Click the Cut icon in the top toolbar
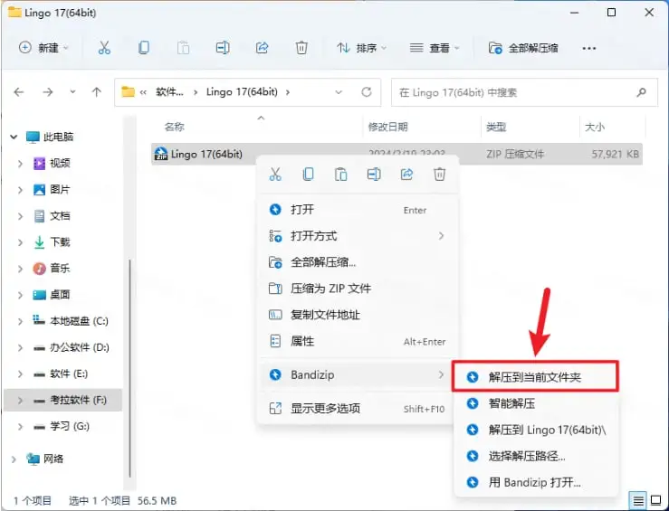669x511 pixels. [x=104, y=48]
